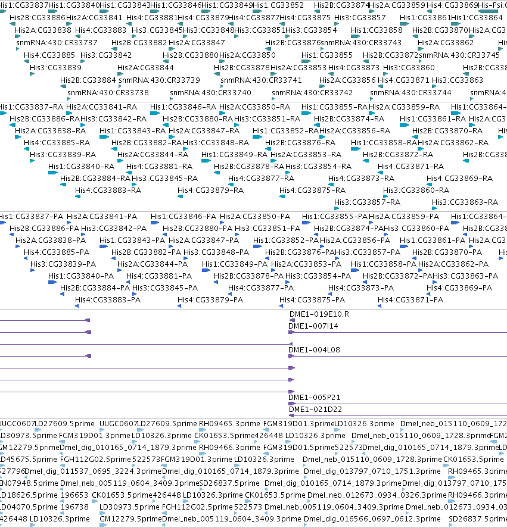This screenshot has height=528, width=507.
Task: Click His2A:CG33859-RA transcript label
Action: coord(404,107)
